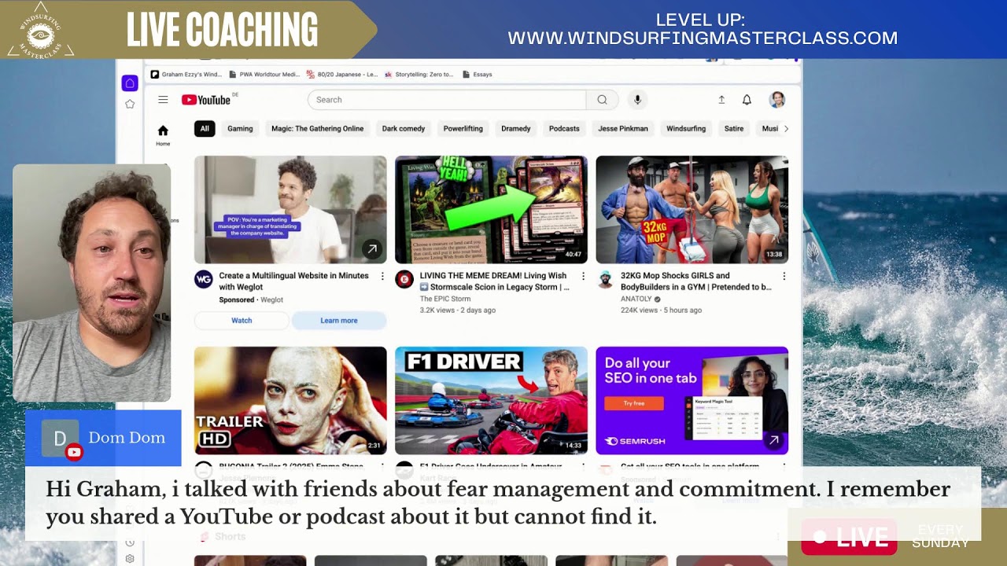
Task: Open the Semrush SEO ad thumbnail
Action: (692, 400)
